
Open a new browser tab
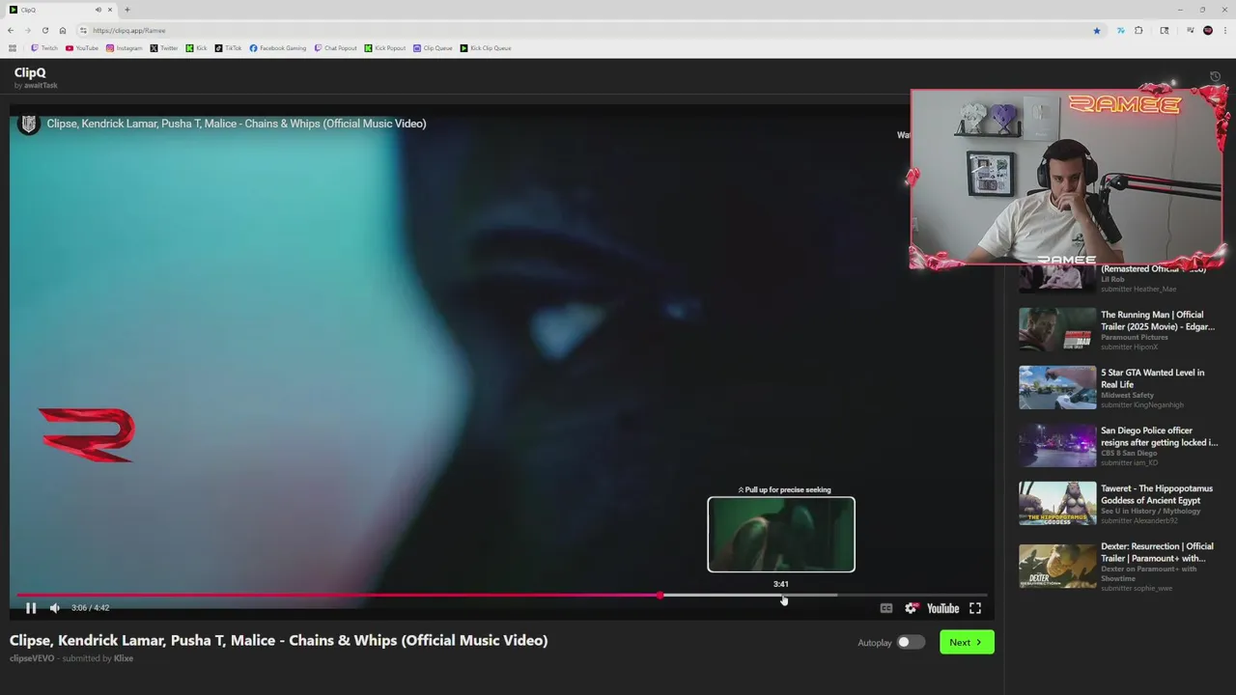126,10
